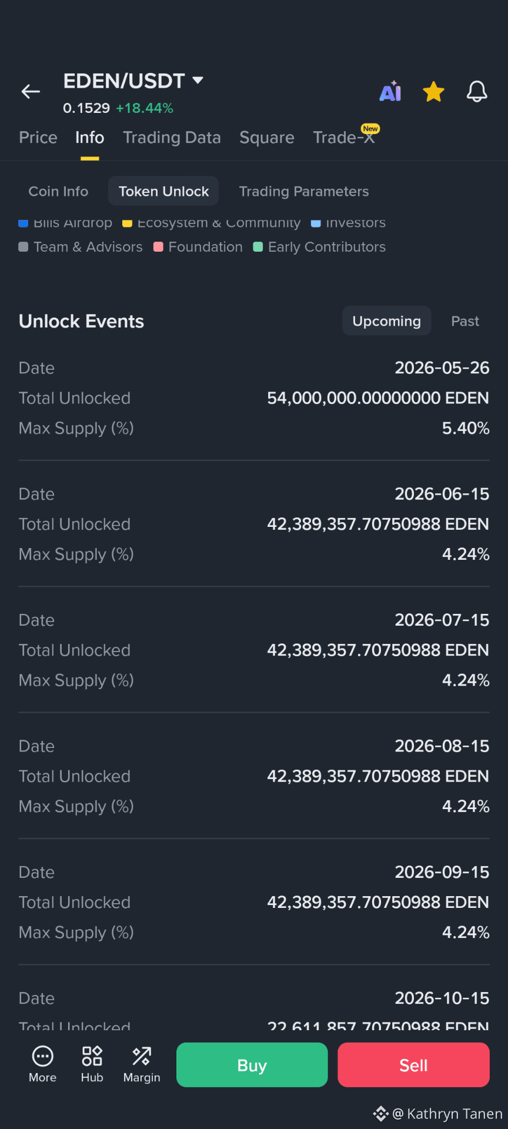Image resolution: width=508 pixels, height=1129 pixels.
Task: Open the More menu icon
Action: [42, 1056]
